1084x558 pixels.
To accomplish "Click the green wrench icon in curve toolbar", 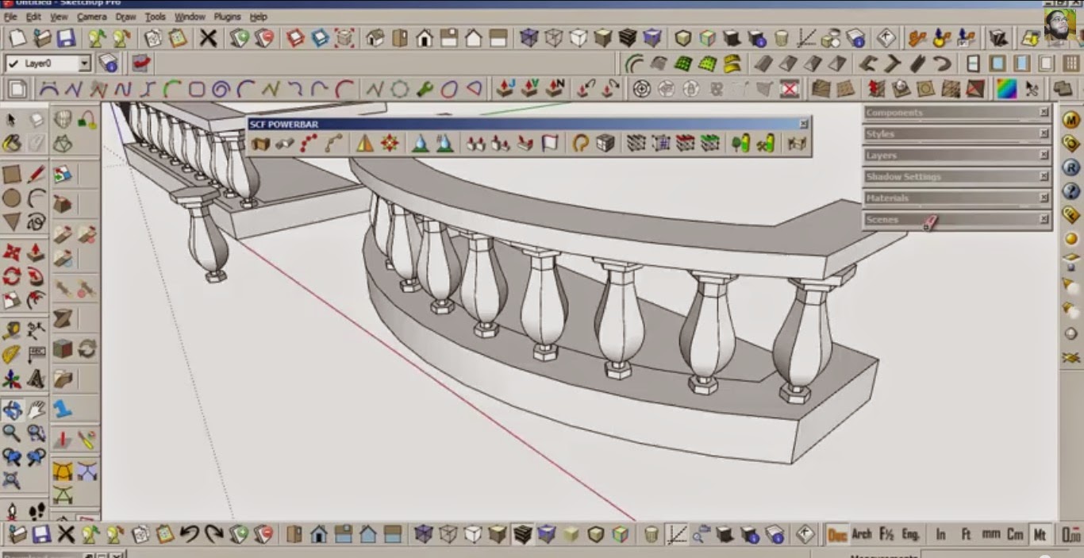I will point(425,89).
